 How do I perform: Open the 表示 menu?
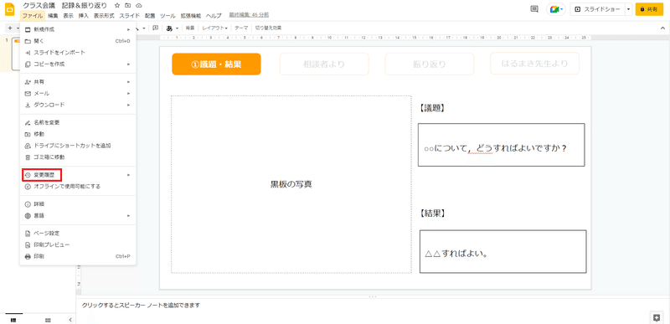pos(69,16)
